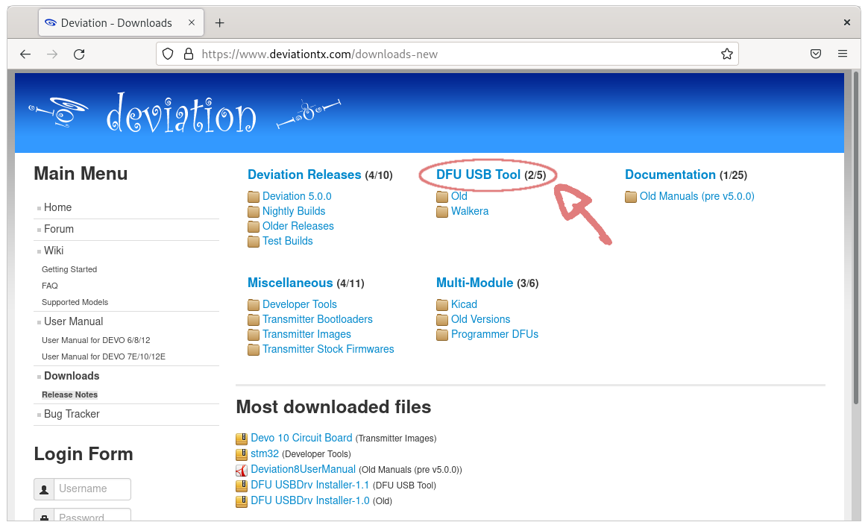The height and width of the screenshot is (528, 868).
Task: Open Wiki in the Main Menu
Action: point(54,250)
